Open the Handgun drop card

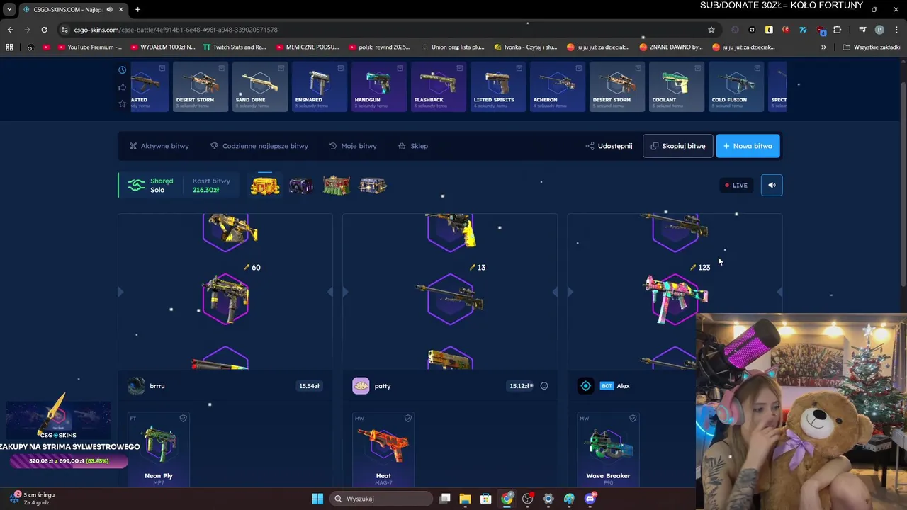pos(379,86)
